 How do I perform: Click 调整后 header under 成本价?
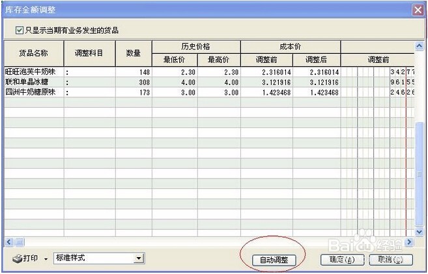click(317, 60)
